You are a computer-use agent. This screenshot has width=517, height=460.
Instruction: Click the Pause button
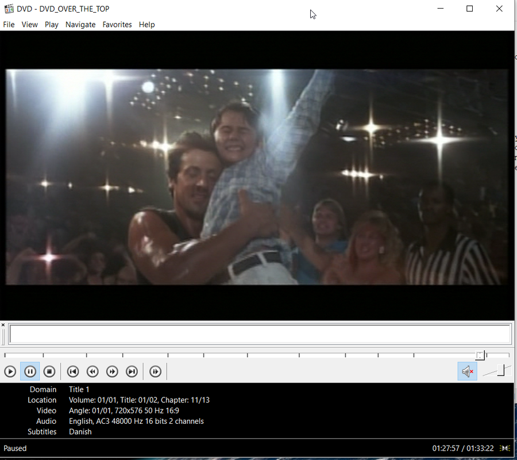coord(30,371)
